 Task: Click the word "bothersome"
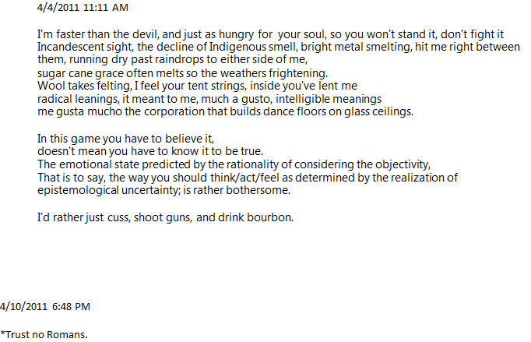[x=257, y=190]
